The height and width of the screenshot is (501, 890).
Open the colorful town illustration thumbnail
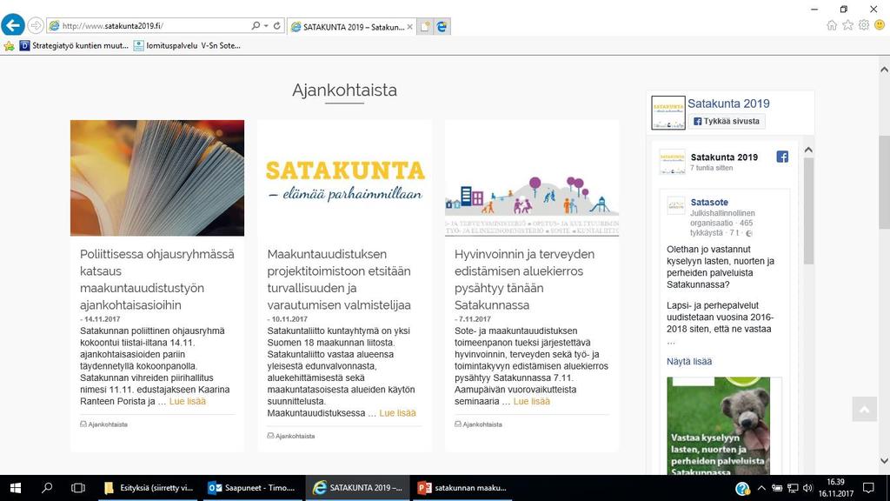(532, 177)
